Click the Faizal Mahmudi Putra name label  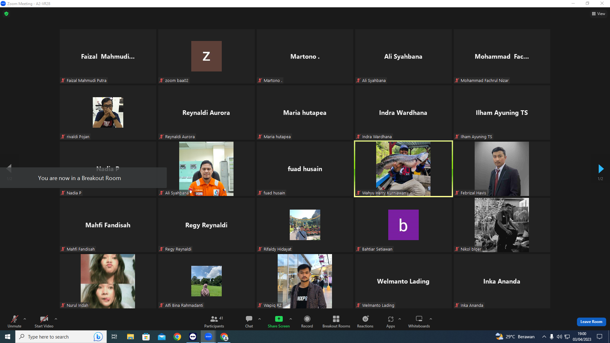pyautogui.click(x=86, y=81)
